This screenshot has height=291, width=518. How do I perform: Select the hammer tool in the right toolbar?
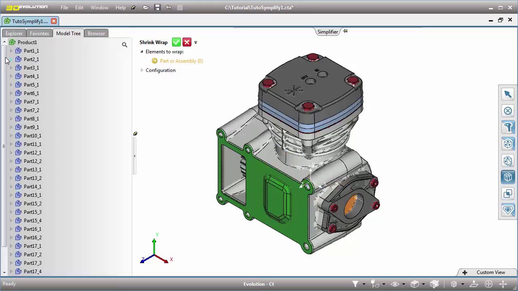click(x=508, y=127)
